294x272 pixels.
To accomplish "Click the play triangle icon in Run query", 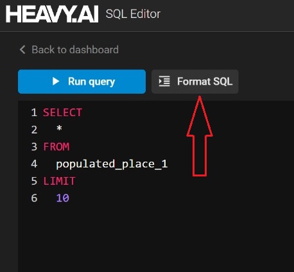I will pyautogui.click(x=56, y=81).
